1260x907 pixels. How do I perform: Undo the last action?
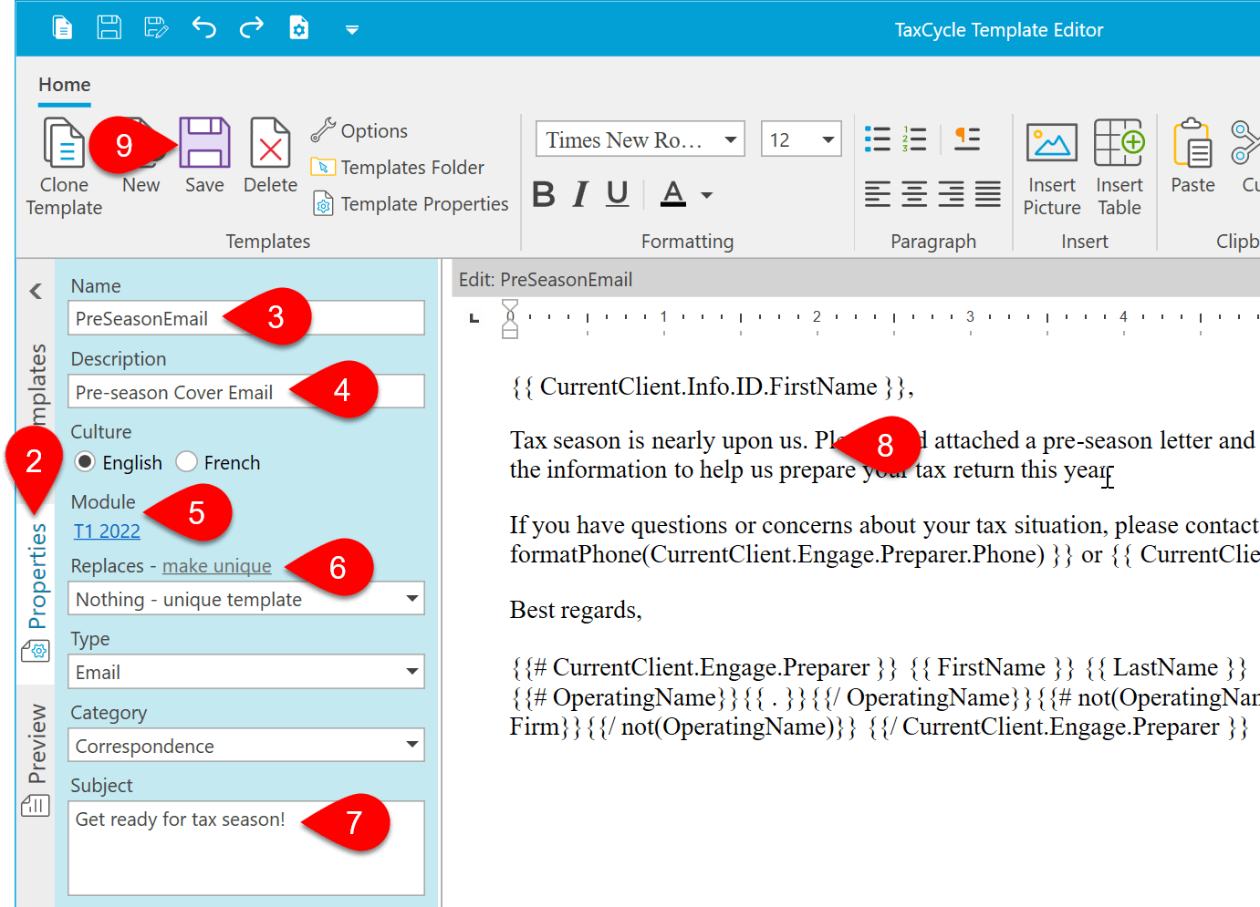(x=204, y=28)
